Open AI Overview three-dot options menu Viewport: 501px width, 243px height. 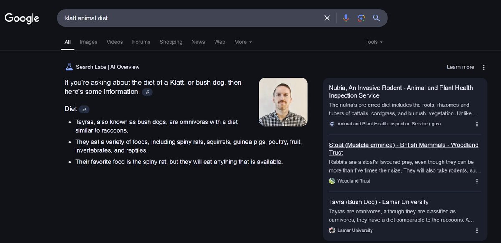pyautogui.click(x=484, y=67)
